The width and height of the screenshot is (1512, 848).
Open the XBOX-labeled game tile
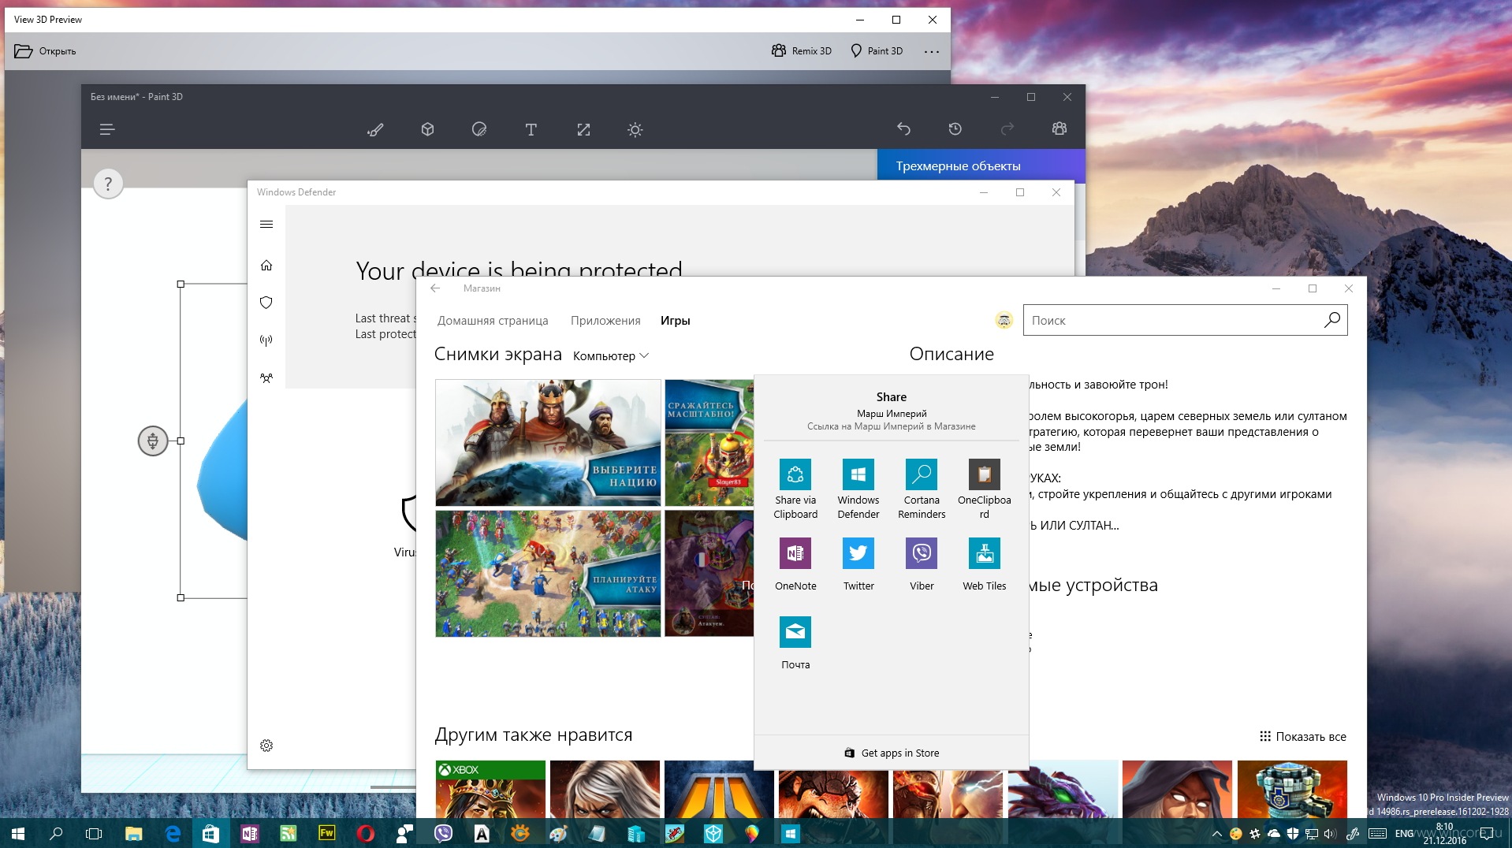(x=490, y=788)
